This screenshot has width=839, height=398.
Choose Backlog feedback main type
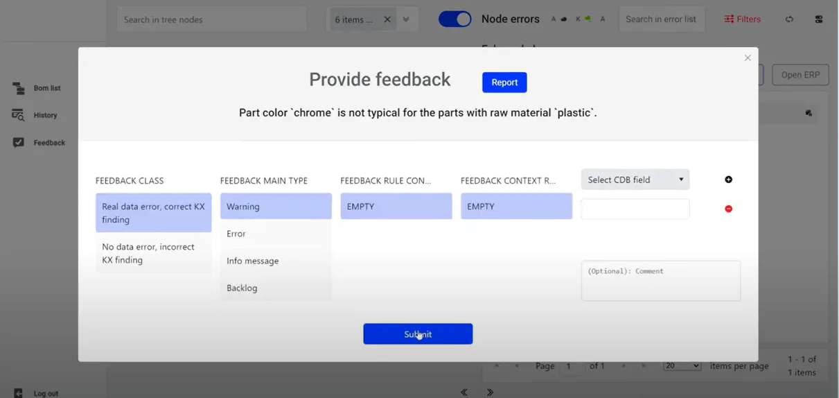276,288
